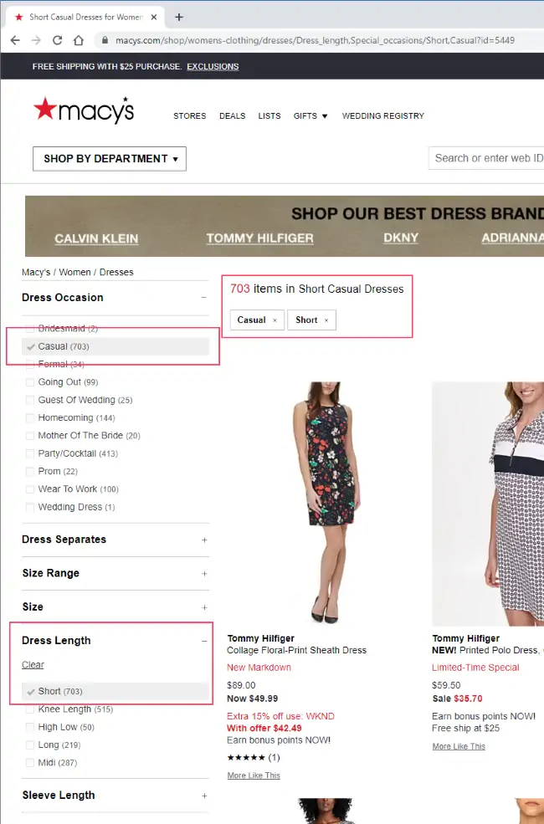Open the floral sheath dress product image
The image size is (544, 824).
(x=325, y=504)
